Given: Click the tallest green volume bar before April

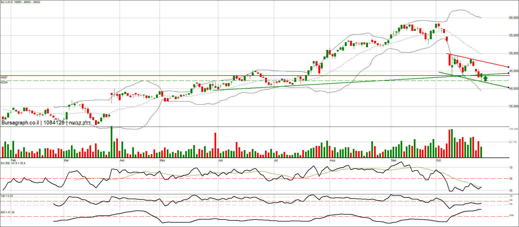Looking at the screenshot, I should (x=112, y=142).
